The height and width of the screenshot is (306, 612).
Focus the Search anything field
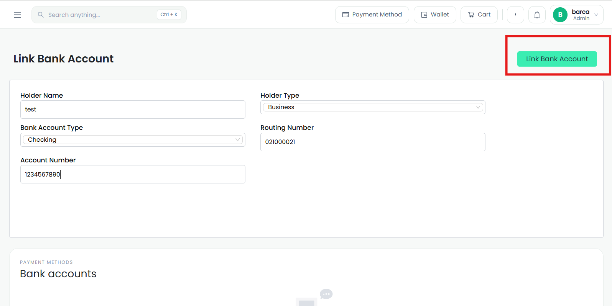pyautogui.click(x=109, y=15)
